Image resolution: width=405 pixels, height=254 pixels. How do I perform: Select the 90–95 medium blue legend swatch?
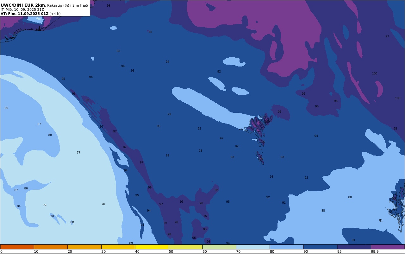pos(320,247)
